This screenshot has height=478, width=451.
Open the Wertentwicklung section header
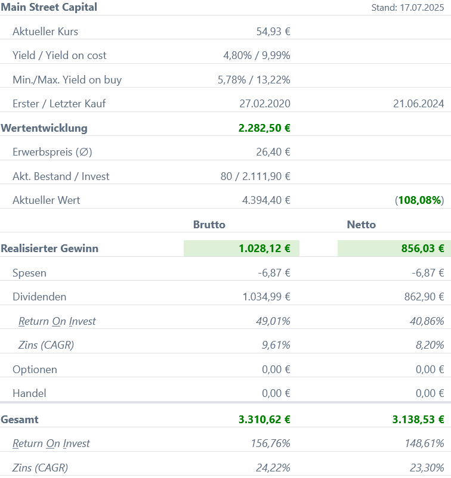tap(44, 128)
